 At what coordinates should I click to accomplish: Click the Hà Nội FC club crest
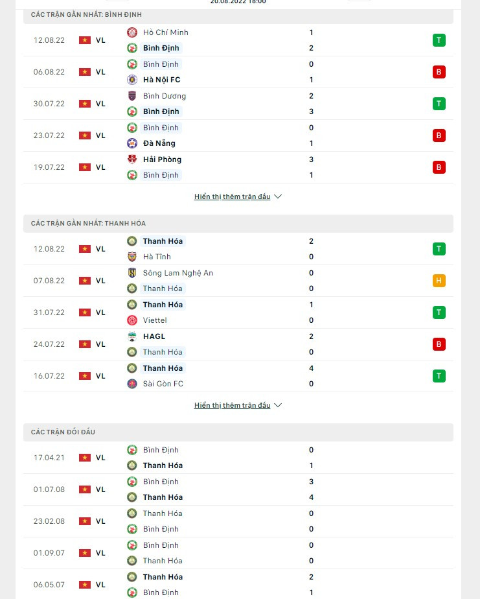click(x=132, y=80)
